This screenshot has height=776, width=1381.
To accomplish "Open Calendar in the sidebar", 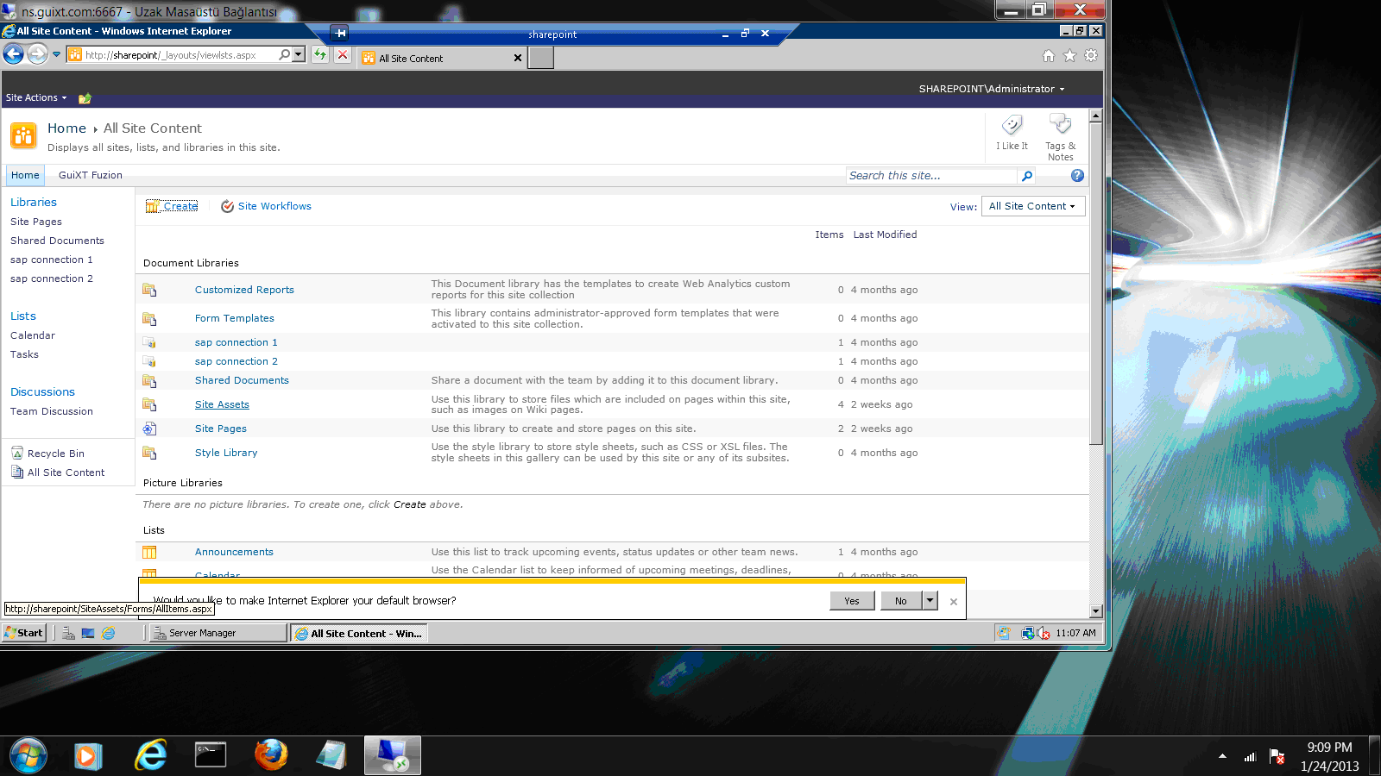I will point(33,335).
